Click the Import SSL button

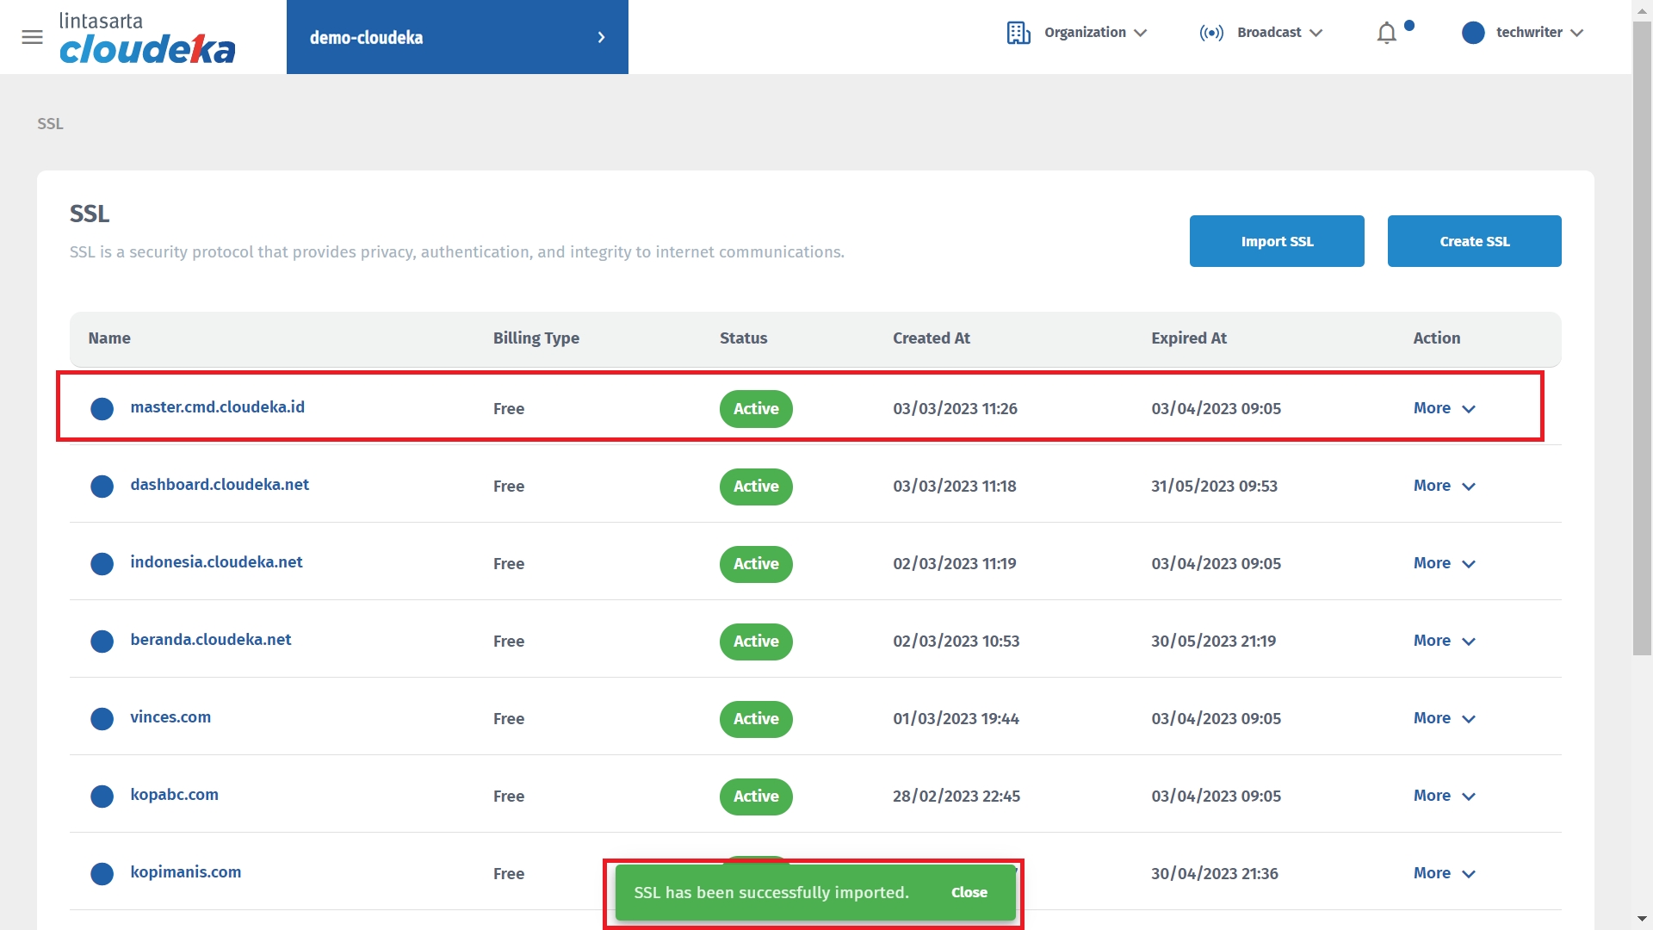(1276, 241)
